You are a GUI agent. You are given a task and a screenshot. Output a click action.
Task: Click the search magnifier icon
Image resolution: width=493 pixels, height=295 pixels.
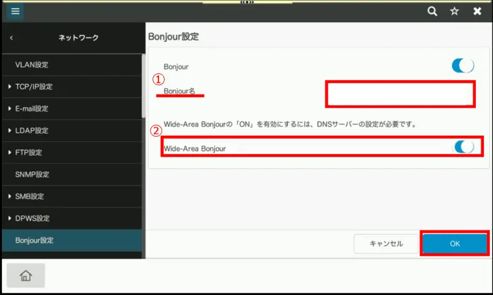point(433,11)
